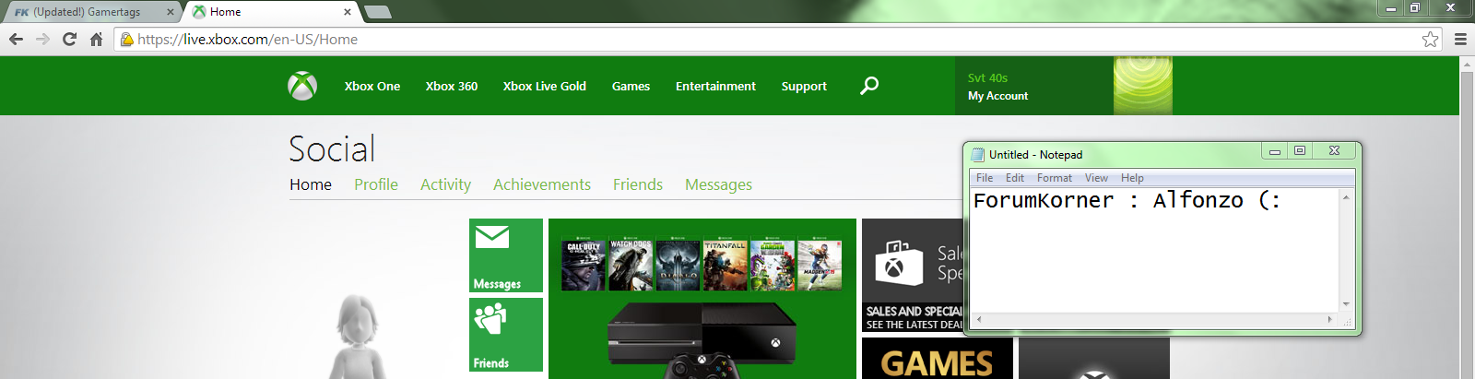Open the GAMES tile
1475x379 pixels.
pyautogui.click(x=938, y=359)
